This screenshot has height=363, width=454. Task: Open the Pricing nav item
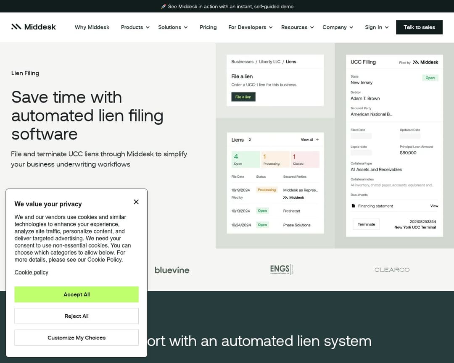point(208,27)
